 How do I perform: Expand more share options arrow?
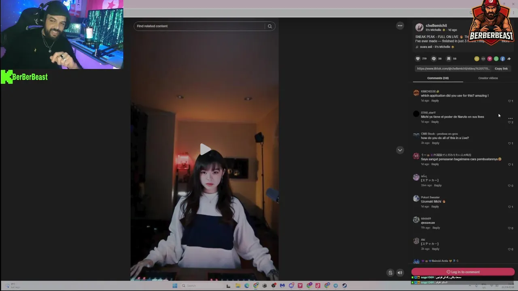[x=509, y=59]
